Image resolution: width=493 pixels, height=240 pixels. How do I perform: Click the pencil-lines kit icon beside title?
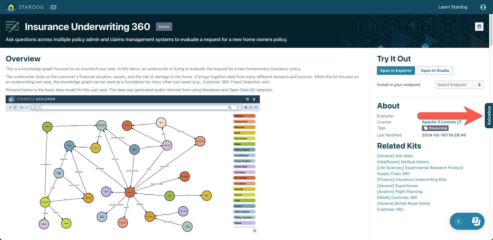click(12, 26)
